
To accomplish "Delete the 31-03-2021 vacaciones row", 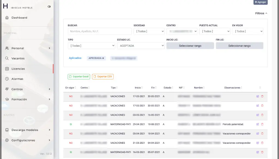I will pyautogui.click(x=262, y=143).
